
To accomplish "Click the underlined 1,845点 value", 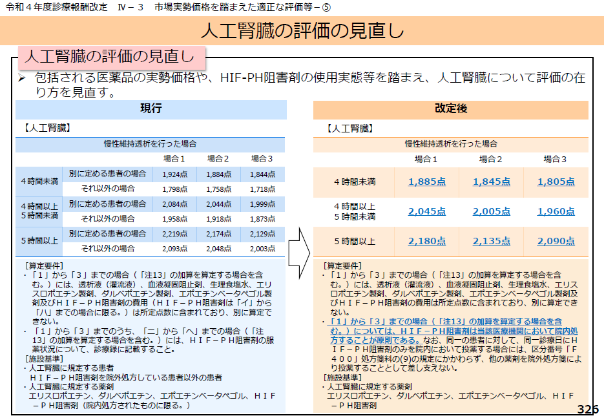I will pyautogui.click(x=491, y=182).
